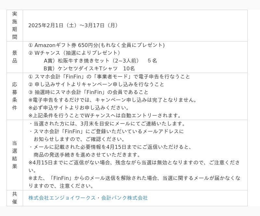Image resolution: width=260 pixels, height=216 pixels.
Task: Click the line about 3月末を目安にメール連絡
Action: [107, 124]
